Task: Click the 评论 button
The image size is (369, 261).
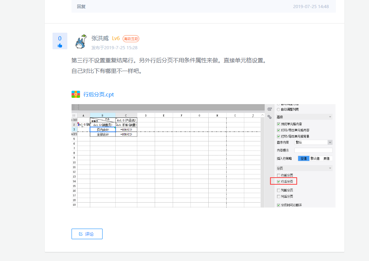Action: (x=87, y=234)
